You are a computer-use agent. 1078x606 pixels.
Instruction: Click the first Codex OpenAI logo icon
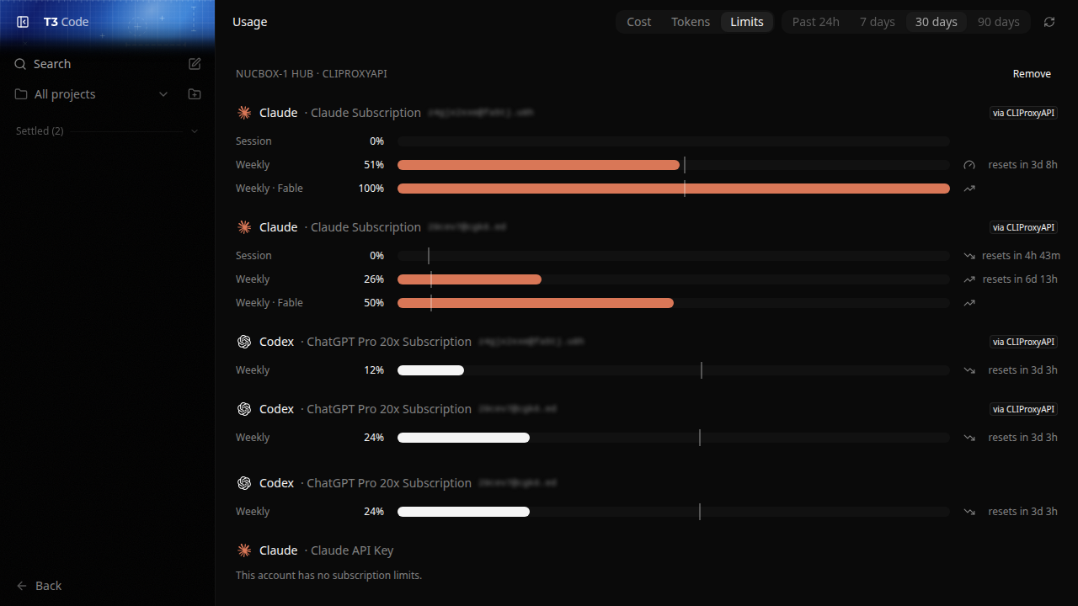tap(244, 342)
